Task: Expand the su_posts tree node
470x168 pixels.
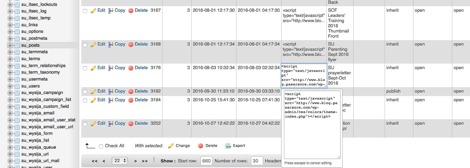Action: (10, 45)
